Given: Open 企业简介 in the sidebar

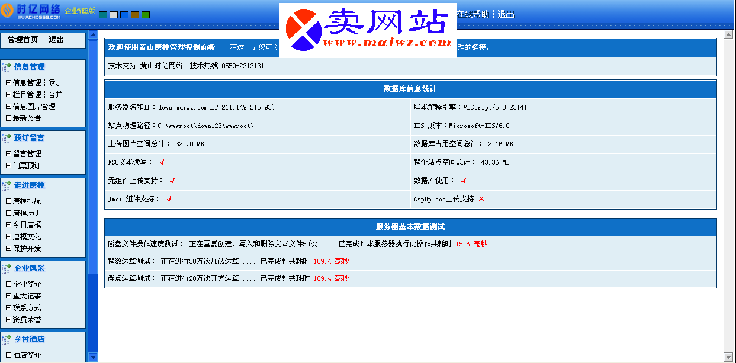Looking at the screenshot, I should 27,284.
